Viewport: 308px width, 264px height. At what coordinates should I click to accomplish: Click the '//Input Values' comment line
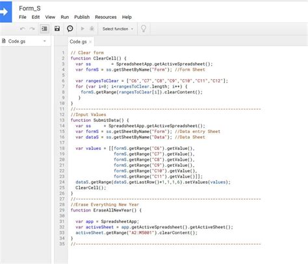point(88,115)
